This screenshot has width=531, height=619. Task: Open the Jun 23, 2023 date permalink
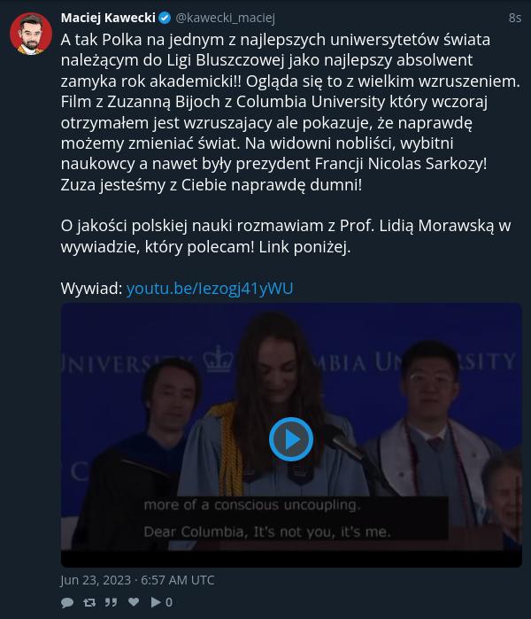click(x=137, y=580)
